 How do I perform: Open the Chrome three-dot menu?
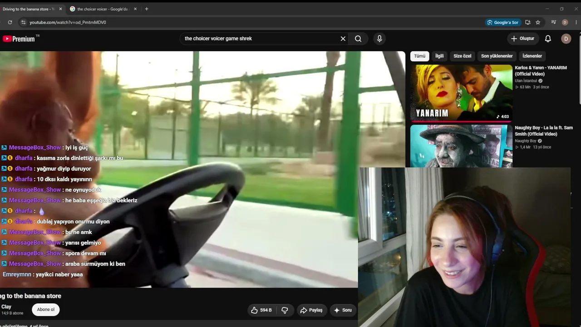click(577, 22)
